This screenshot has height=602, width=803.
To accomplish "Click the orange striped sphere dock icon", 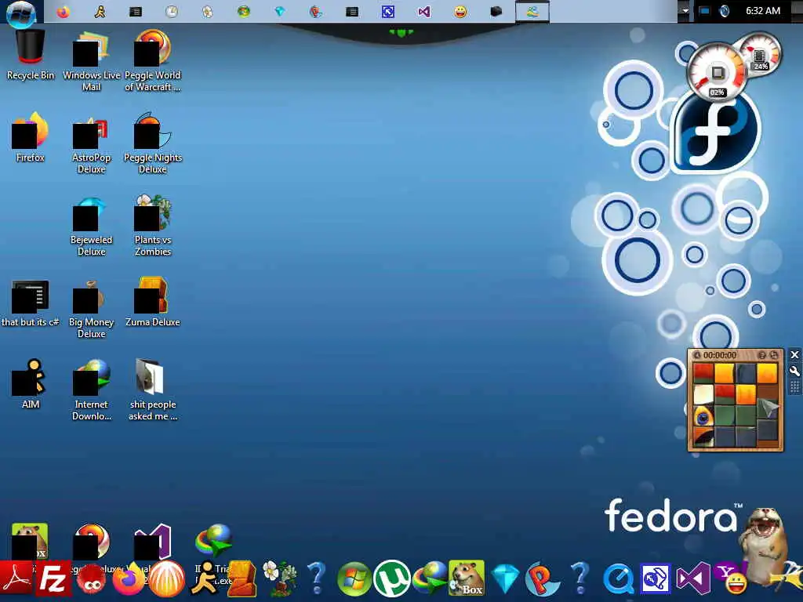I will 166,579.
